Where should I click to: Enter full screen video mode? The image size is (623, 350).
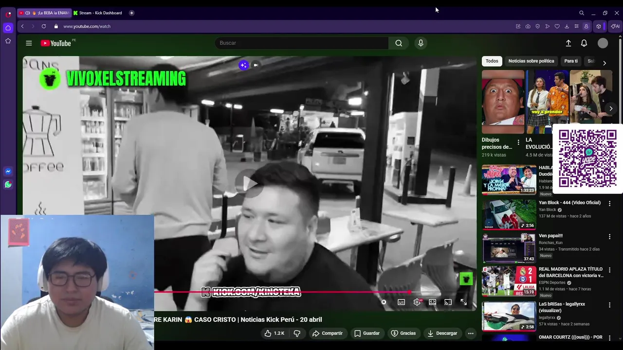pyautogui.click(x=463, y=302)
